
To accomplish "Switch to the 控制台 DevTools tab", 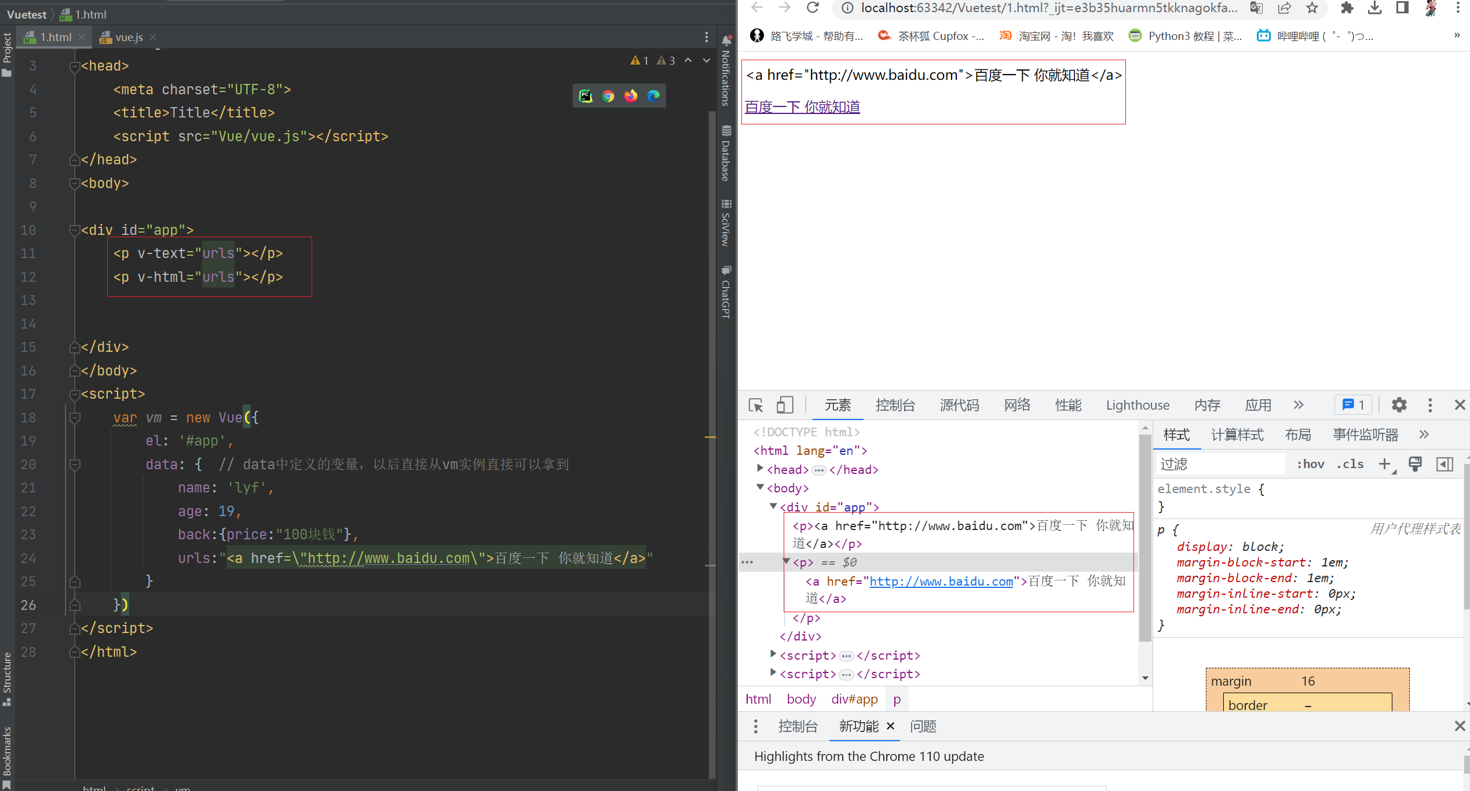I will [895, 405].
